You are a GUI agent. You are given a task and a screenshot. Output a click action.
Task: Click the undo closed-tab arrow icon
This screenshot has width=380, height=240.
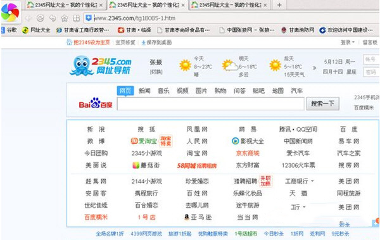click(53, 18)
